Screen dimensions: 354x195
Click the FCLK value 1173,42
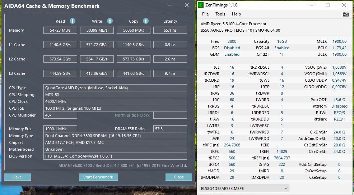339,48
